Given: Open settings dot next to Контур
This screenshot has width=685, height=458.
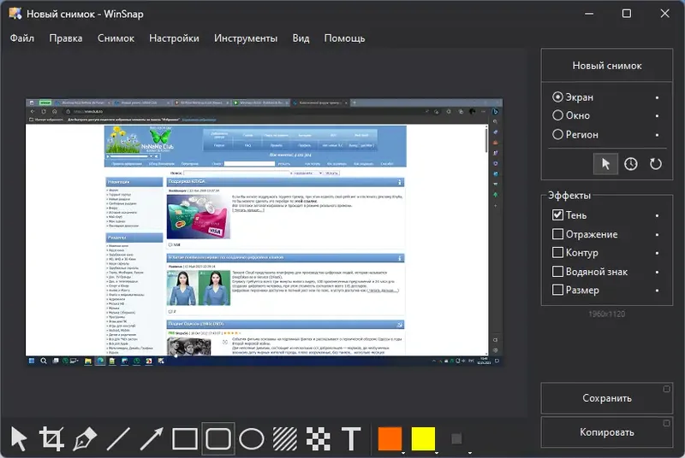Looking at the screenshot, I should 657,253.
